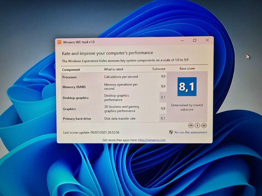Click the Component column header

[x=71, y=70]
